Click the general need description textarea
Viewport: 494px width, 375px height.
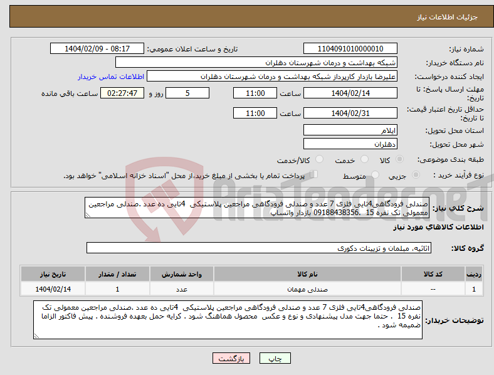[x=257, y=208]
